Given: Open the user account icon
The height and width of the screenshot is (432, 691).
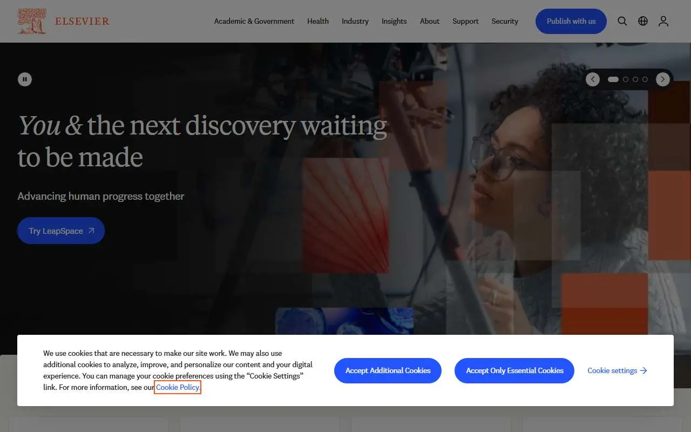Looking at the screenshot, I should pos(663,21).
